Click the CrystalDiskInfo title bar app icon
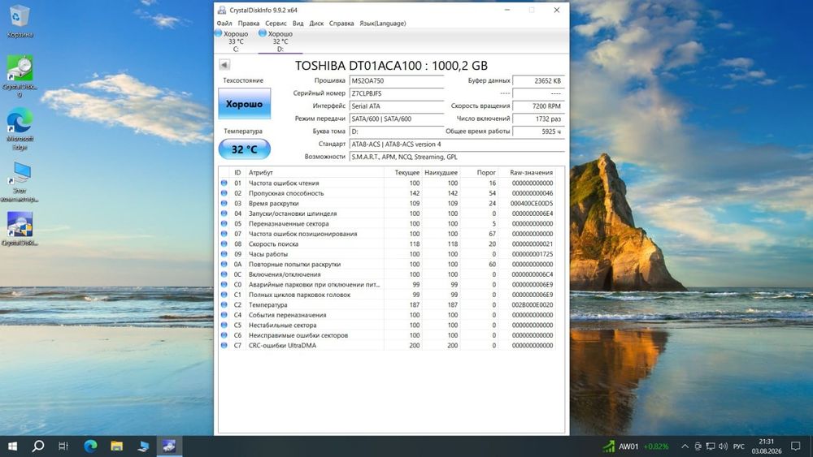Image resolution: width=813 pixels, height=457 pixels. pyautogui.click(x=222, y=10)
